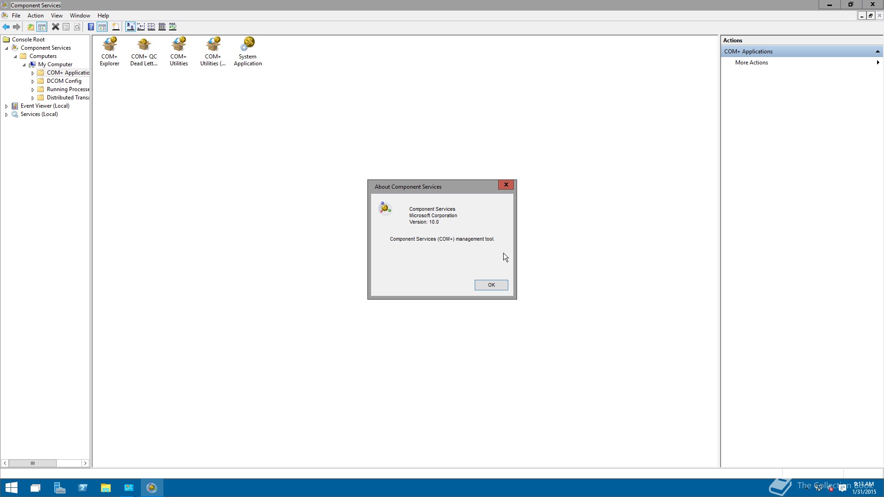Click the tree pane horizontal scrollbar thumb
This screenshot has height=497, width=884.
tap(33, 463)
